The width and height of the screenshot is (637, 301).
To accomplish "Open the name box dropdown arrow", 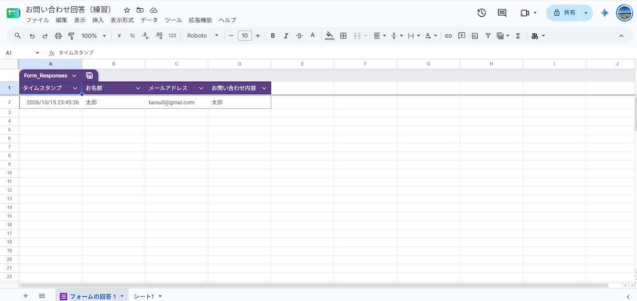I will pyautogui.click(x=37, y=53).
